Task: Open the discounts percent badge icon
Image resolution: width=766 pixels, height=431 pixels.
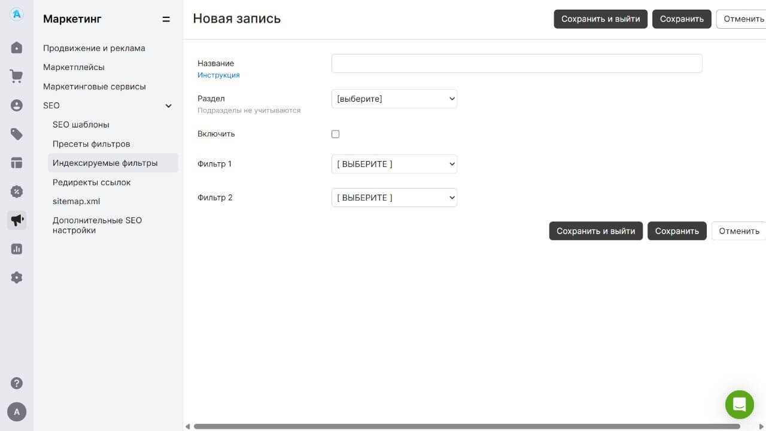Action: (x=17, y=192)
